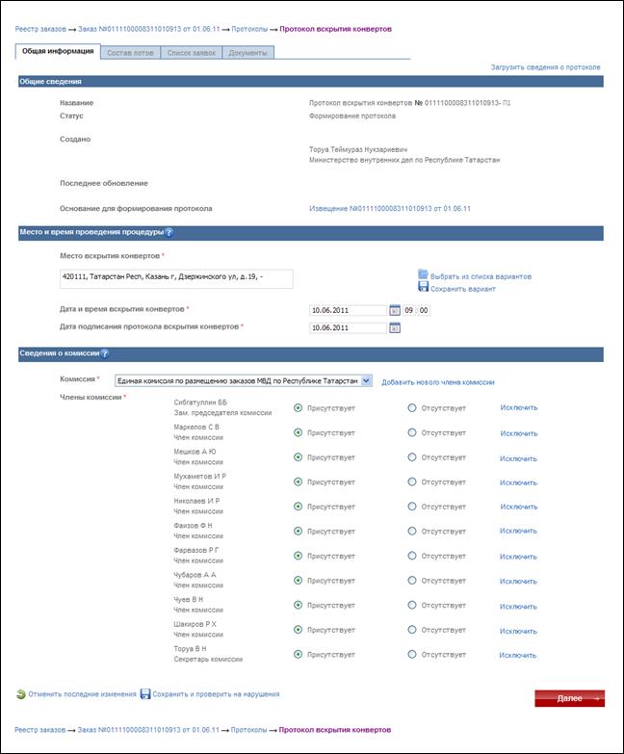Click Сохранить вариант link text
This screenshot has height=754, width=624.
coord(462,289)
